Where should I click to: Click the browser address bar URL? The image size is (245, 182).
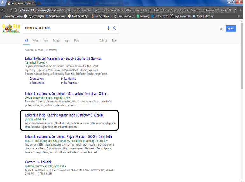pos(132,10)
